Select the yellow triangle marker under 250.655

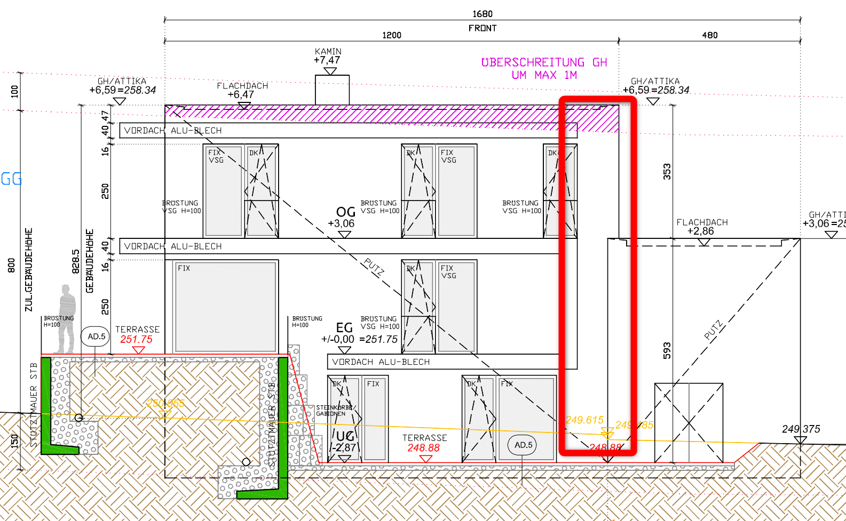[x=165, y=414]
